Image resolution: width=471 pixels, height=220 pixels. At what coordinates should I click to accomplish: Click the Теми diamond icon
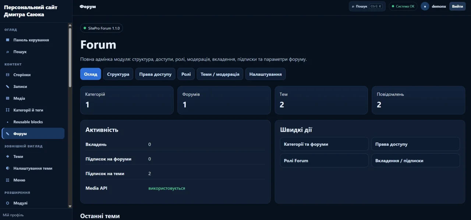tap(8, 156)
